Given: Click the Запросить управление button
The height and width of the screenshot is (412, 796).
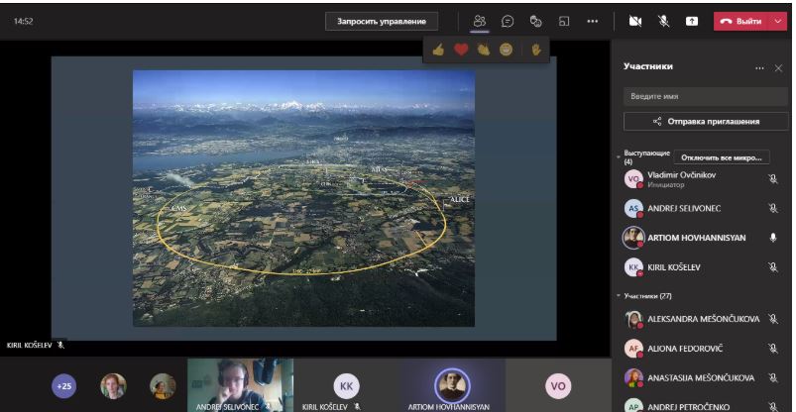Looking at the screenshot, I should click(382, 22).
